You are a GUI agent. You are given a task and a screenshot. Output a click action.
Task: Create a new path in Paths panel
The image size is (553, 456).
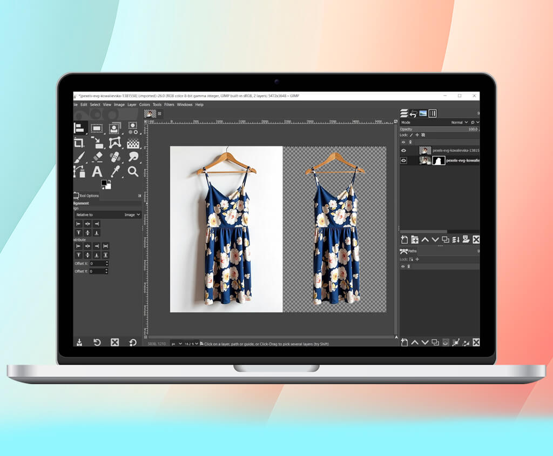(x=404, y=343)
